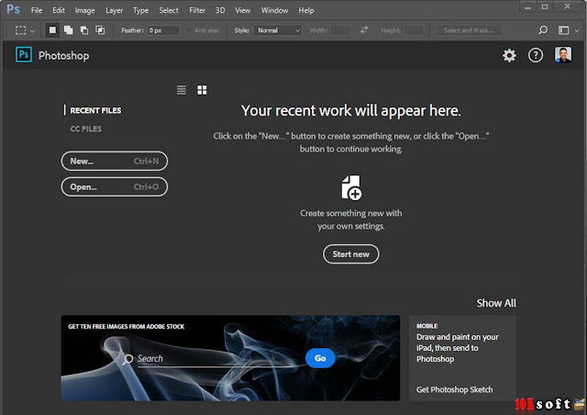Click the Select and Mask button

click(x=469, y=30)
